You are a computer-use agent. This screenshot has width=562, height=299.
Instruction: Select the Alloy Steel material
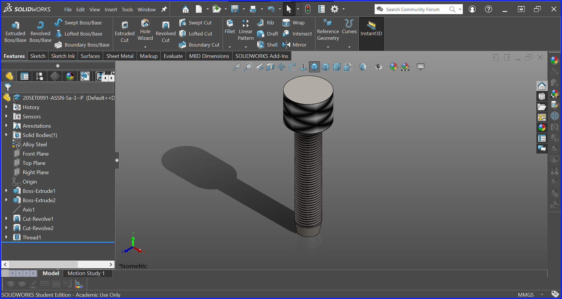coord(35,145)
